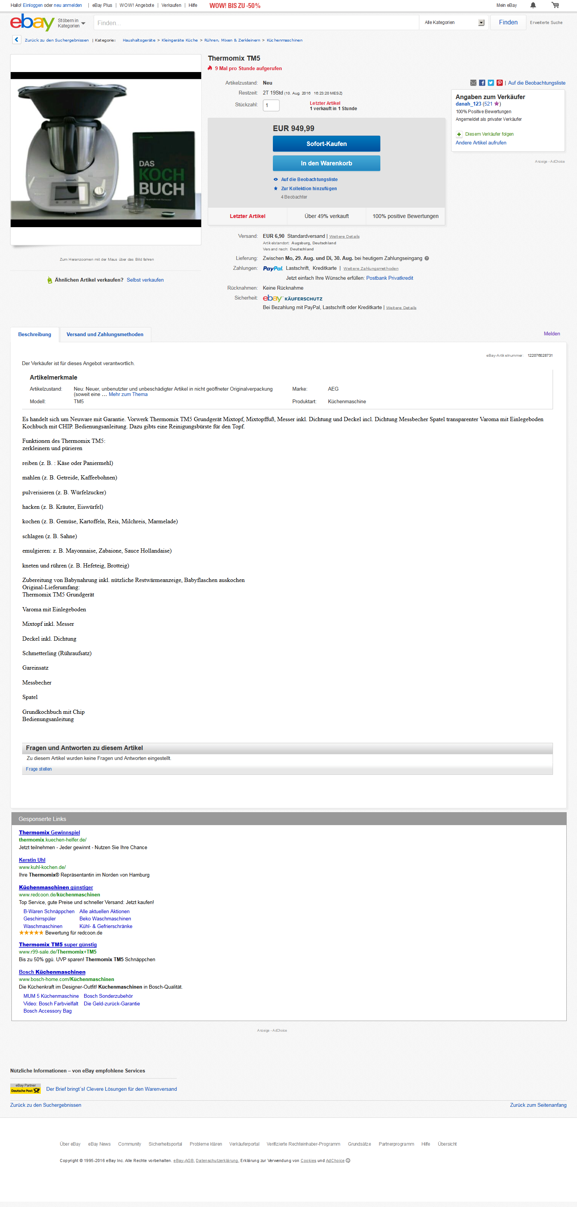The image size is (577, 1207).
Task: Click the Sofort-Kaufen button
Action: (x=326, y=144)
